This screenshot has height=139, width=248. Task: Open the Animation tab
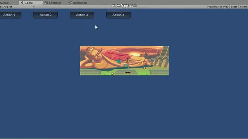point(78,3)
